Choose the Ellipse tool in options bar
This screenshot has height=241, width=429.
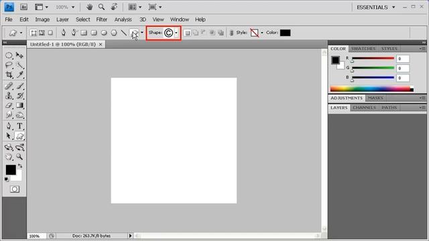[104, 33]
